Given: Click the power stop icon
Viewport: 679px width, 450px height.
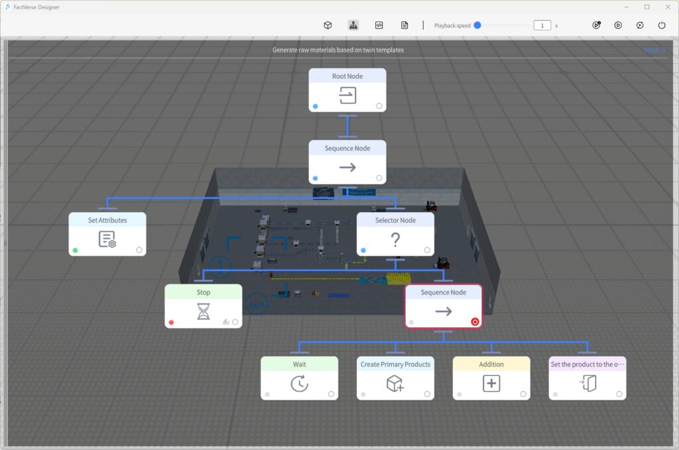Looking at the screenshot, I should coord(662,25).
